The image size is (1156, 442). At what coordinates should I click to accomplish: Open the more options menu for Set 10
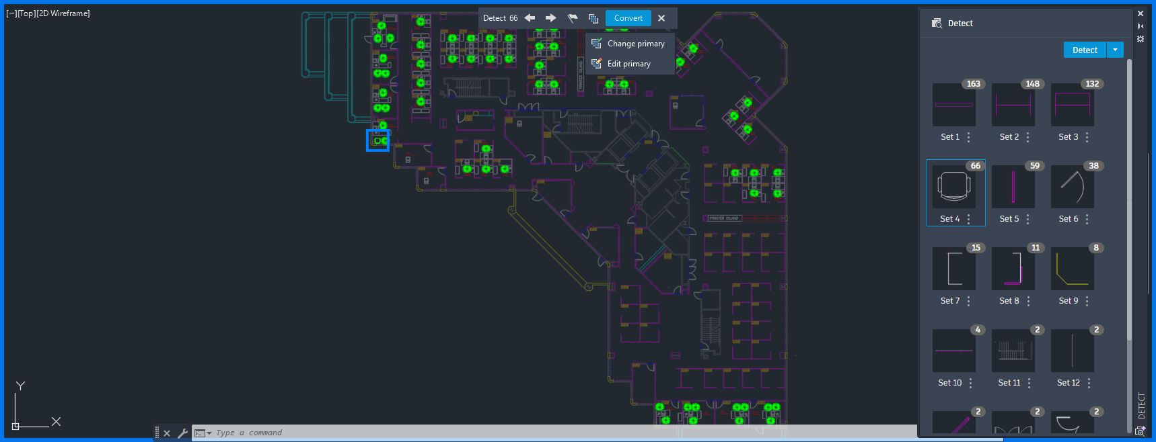(971, 383)
